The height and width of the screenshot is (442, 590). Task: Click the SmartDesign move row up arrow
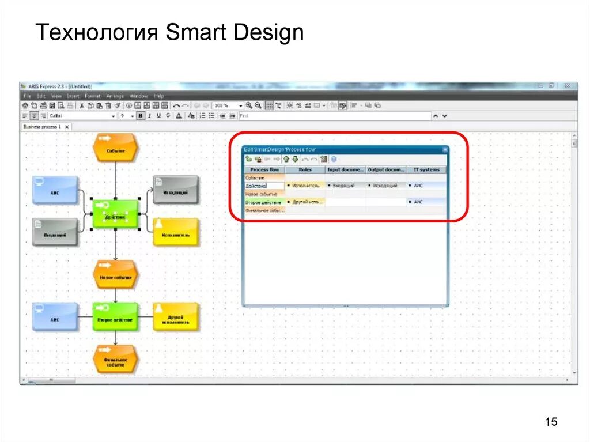[x=286, y=159]
